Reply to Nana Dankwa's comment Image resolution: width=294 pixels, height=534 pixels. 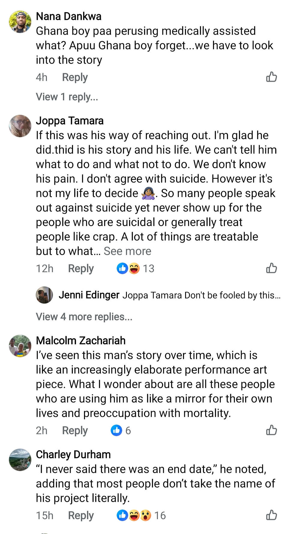pyautogui.click(x=75, y=78)
